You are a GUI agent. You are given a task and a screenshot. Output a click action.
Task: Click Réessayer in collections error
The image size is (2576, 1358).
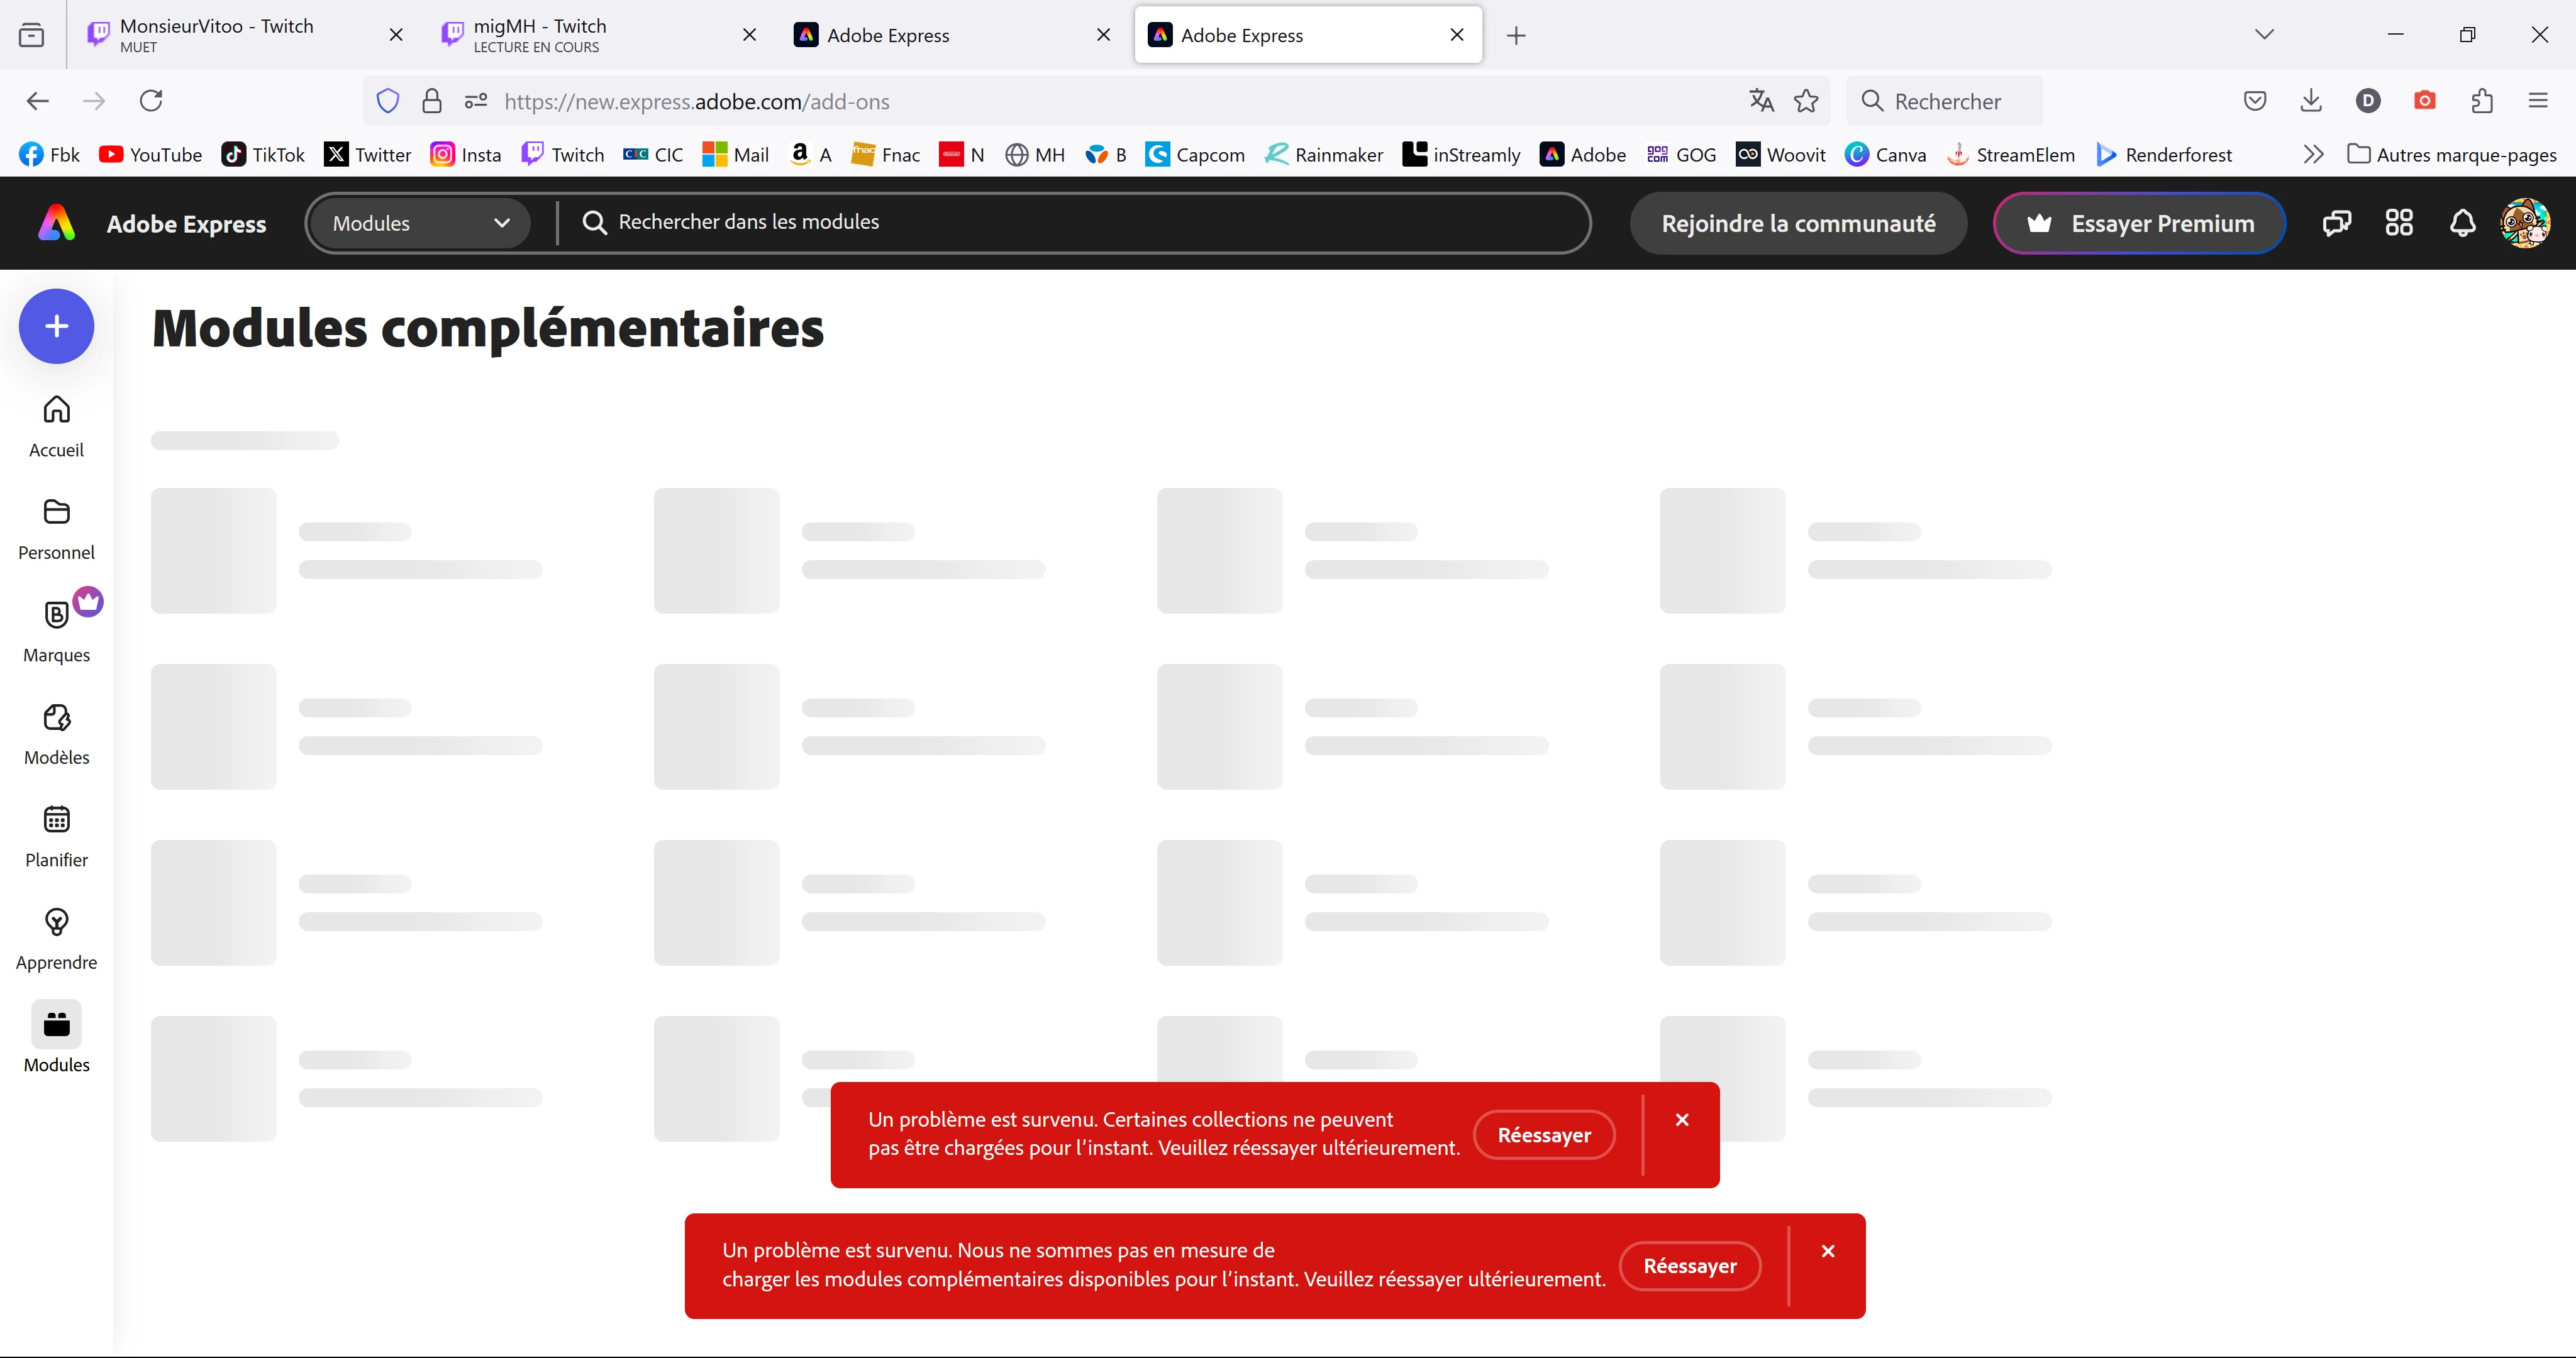[x=1543, y=1135]
